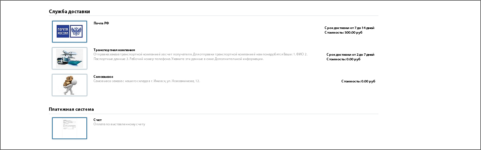Screen dimensions: 481x150
Task: Click the Почта РФ delivery title
Action: (101, 23)
